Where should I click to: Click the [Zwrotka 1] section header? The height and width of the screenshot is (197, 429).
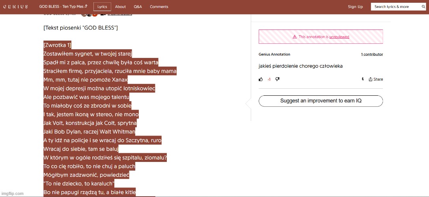(57, 45)
